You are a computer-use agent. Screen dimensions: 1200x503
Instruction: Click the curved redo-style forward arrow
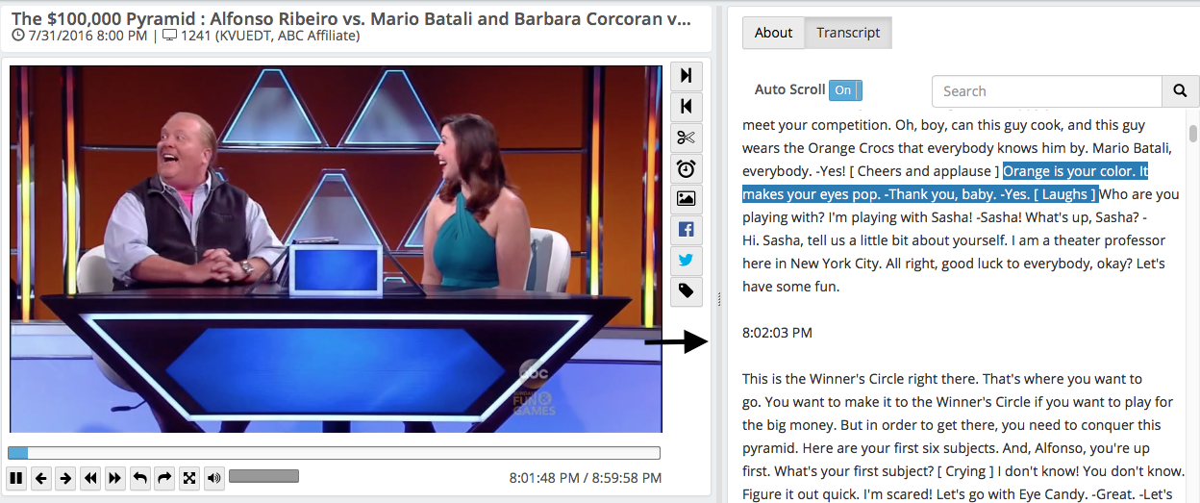click(x=164, y=477)
